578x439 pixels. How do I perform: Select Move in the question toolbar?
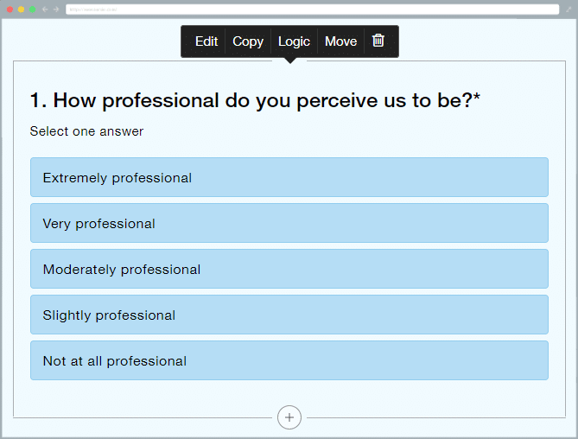tap(341, 41)
